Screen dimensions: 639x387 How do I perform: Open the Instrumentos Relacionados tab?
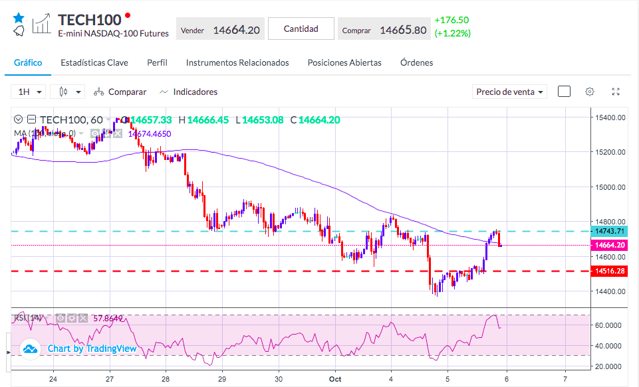click(x=237, y=62)
